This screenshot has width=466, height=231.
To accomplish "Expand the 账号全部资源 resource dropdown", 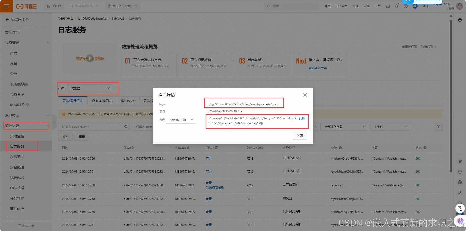I will [x=84, y=6].
